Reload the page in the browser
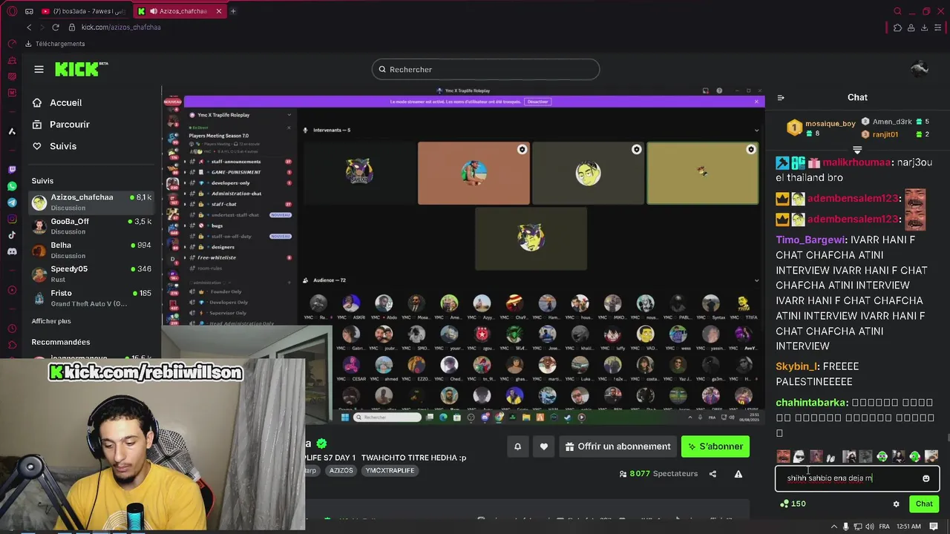The width and height of the screenshot is (950, 534). 55,27
